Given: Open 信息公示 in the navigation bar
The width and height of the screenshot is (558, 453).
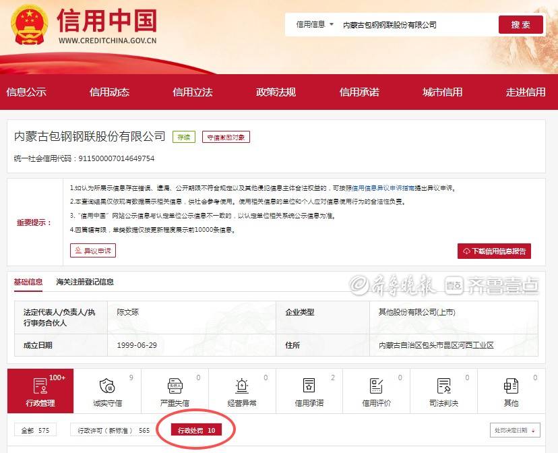Looking at the screenshot, I should coord(26,92).
